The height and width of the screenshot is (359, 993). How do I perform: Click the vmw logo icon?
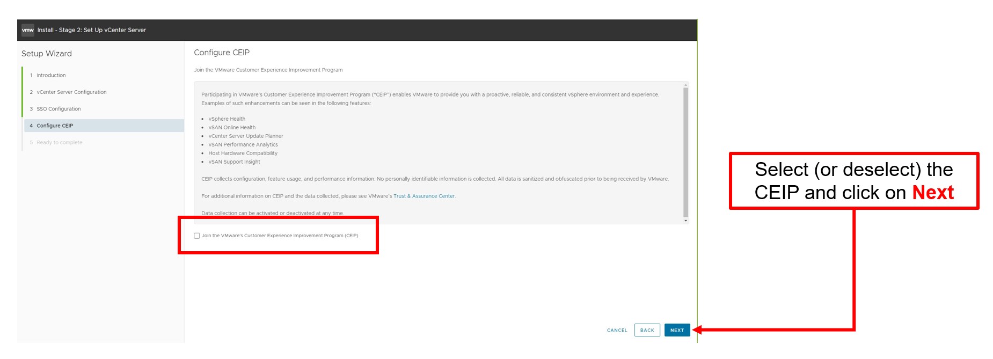28,30
